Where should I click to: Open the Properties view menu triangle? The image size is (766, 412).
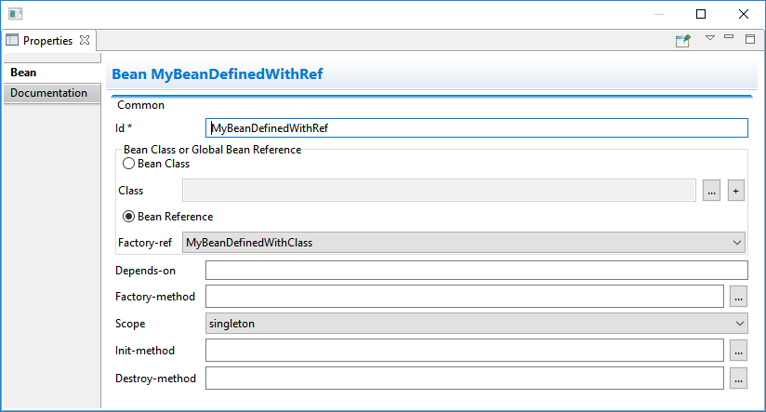[x=709, y=38]
